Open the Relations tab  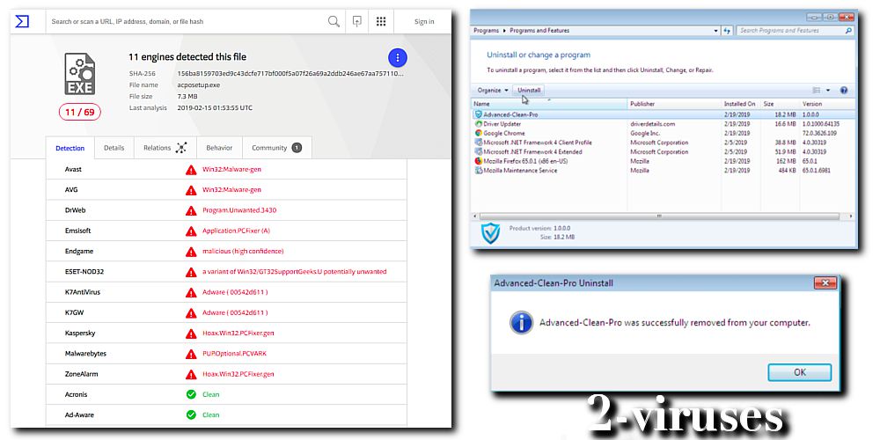point(165,148)
